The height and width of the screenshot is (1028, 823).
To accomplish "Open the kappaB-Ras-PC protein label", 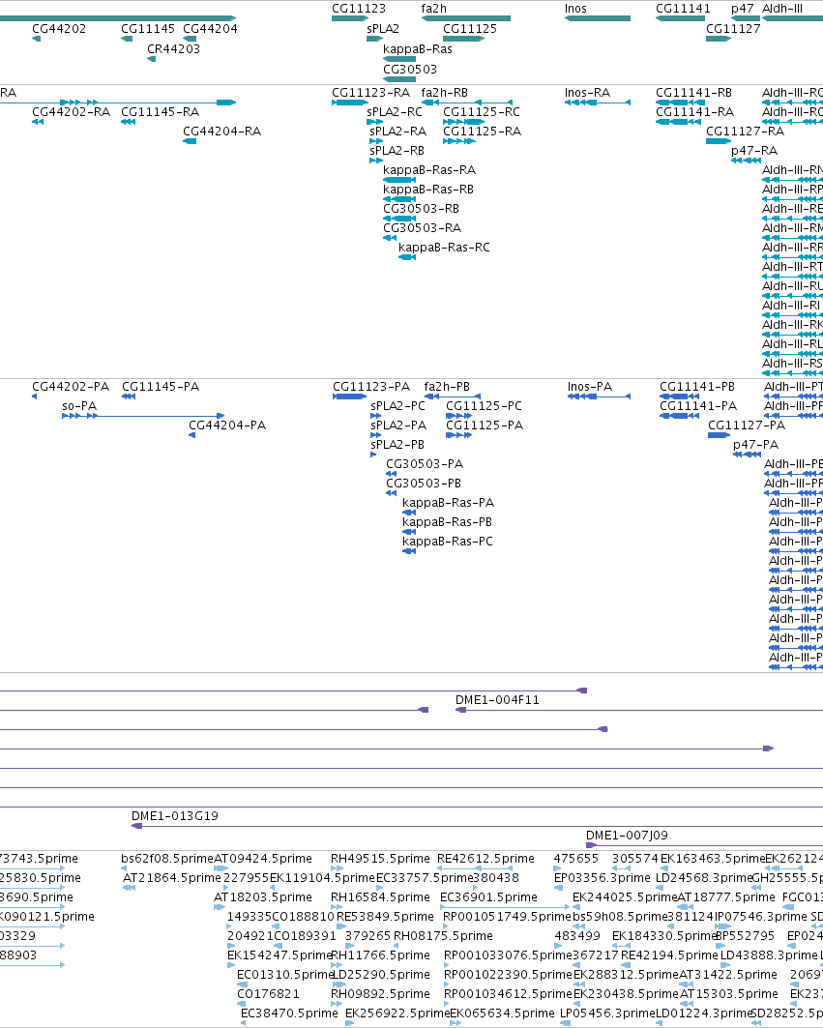I will pos(448,542).
